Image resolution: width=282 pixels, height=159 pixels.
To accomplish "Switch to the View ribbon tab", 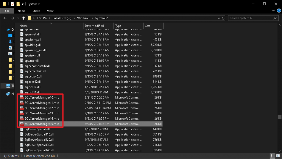I will (x=50, y=11).
